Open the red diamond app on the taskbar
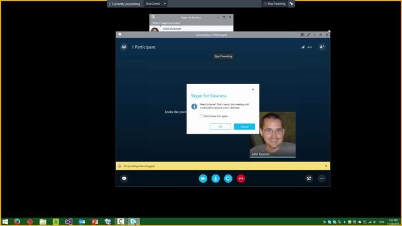The width and height of the screenshot is (402, 226). [x=30, y=222]
